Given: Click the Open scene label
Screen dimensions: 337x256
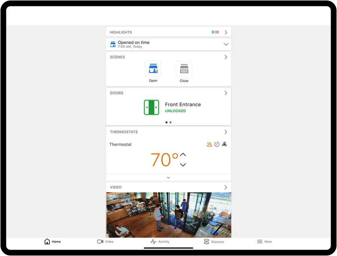Looking at the screenshot, I should (153, 80).
